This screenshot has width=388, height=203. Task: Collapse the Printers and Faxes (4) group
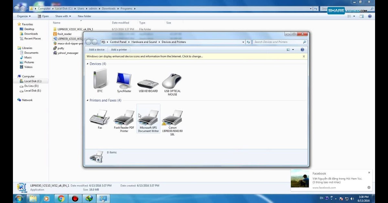[88, 101]
